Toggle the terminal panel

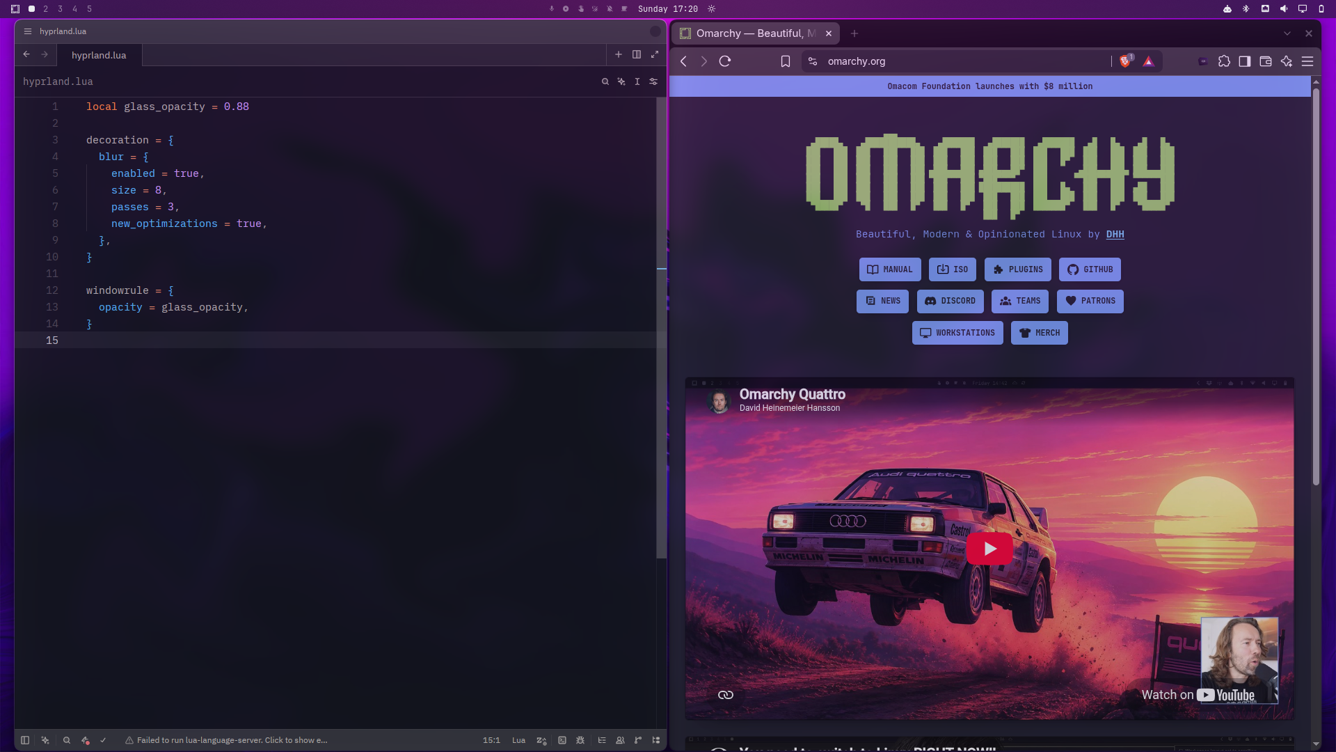(562, 740)
